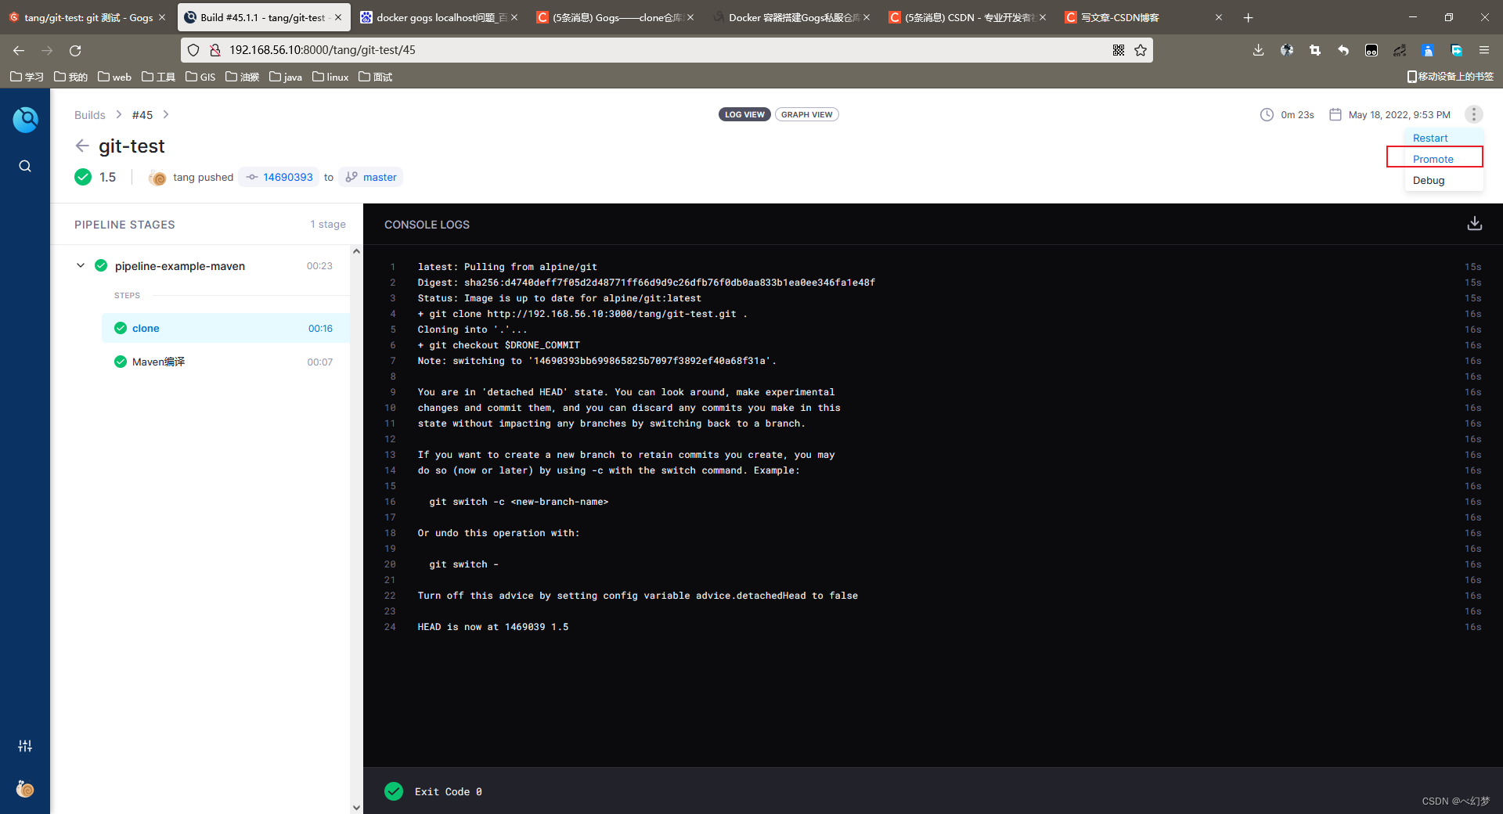The height and width of the screenshot is (814, 1503).
Task: Click the clock build duration icon
Action: coord(1267,114)
